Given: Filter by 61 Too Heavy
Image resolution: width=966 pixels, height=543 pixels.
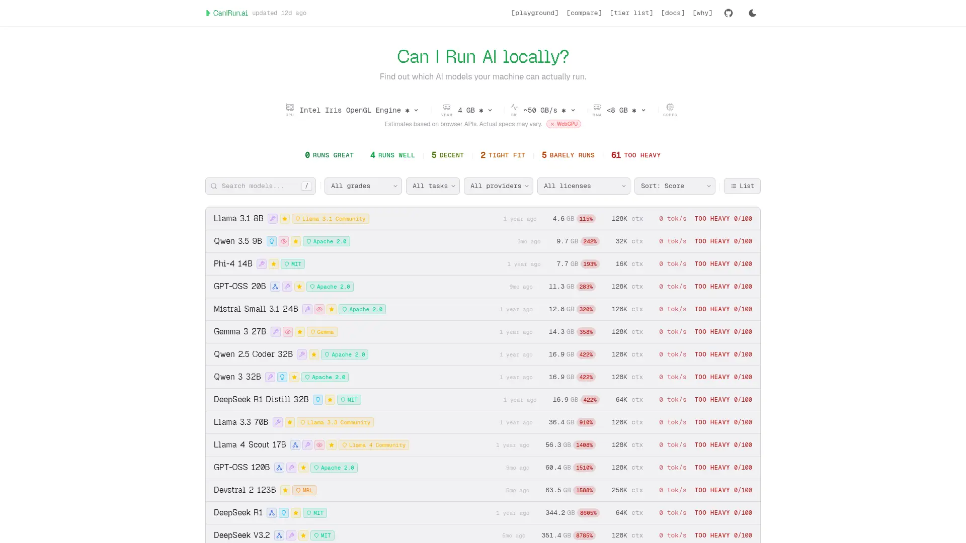Looking at the screenshot, I should [636, 155].
